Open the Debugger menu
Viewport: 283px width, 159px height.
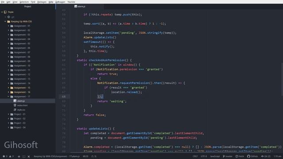click(x=60, y=2)
